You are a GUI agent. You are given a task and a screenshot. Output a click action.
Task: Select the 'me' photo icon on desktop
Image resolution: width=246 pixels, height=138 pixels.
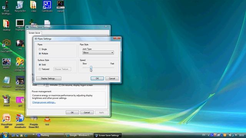pyautogui.click(x=20, y=45)
